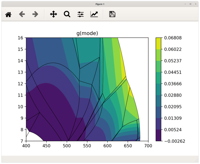Activate the Pan axes tool
Screen dimensions: 200x164
53,14
